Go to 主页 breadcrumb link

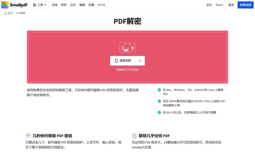10,13
